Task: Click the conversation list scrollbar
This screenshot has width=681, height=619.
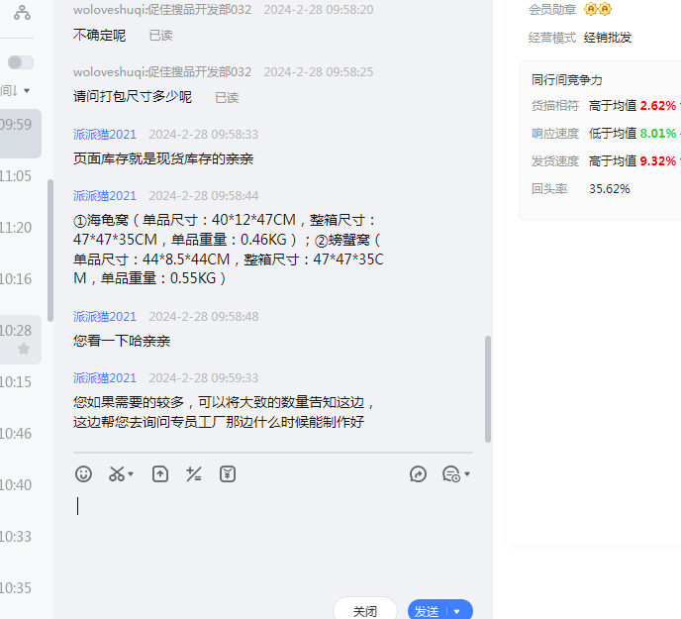Action: point(50,251)
